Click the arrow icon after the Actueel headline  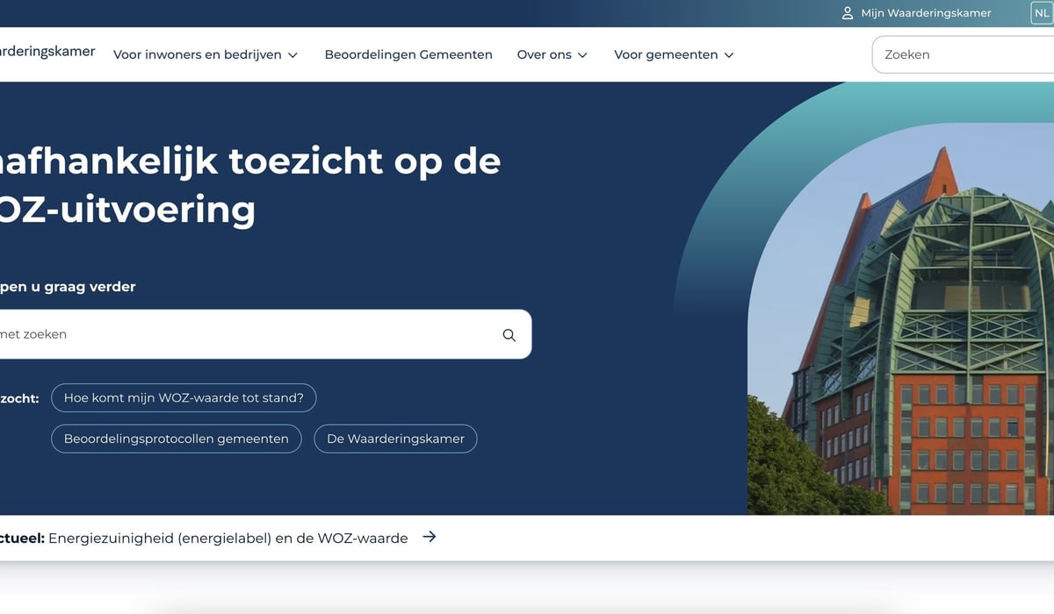click(429, 537)
